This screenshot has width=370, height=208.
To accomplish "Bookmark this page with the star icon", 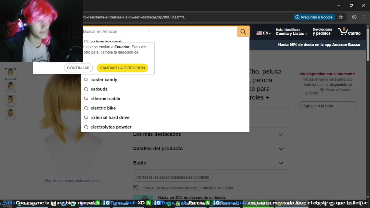I will click(341, 17).
